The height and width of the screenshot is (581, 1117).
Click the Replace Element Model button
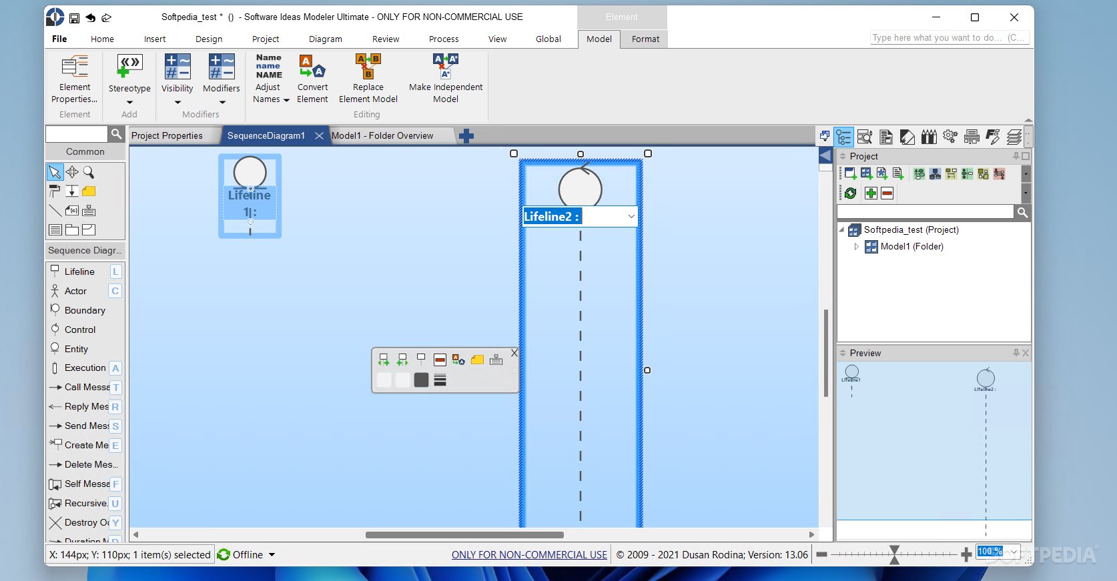tap(368, 79)
